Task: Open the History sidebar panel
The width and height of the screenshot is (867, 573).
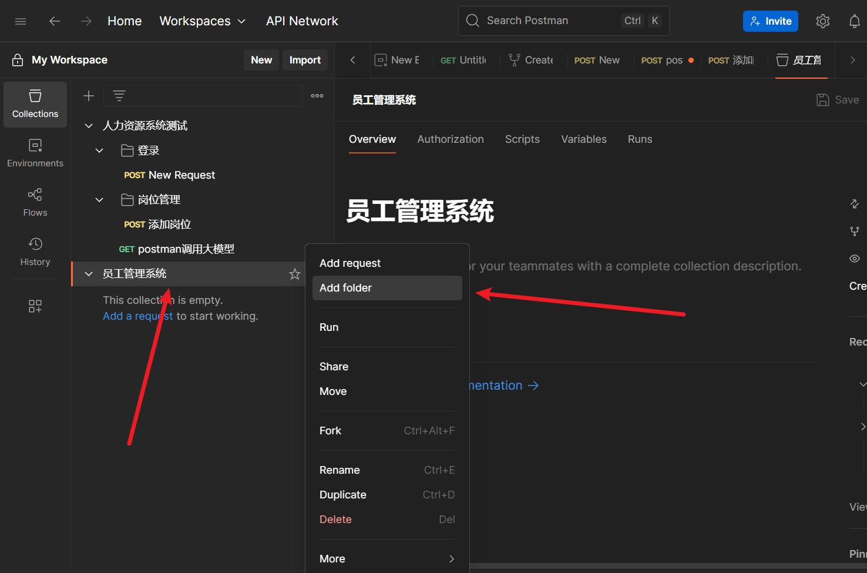Action: [x=35, y=252]
